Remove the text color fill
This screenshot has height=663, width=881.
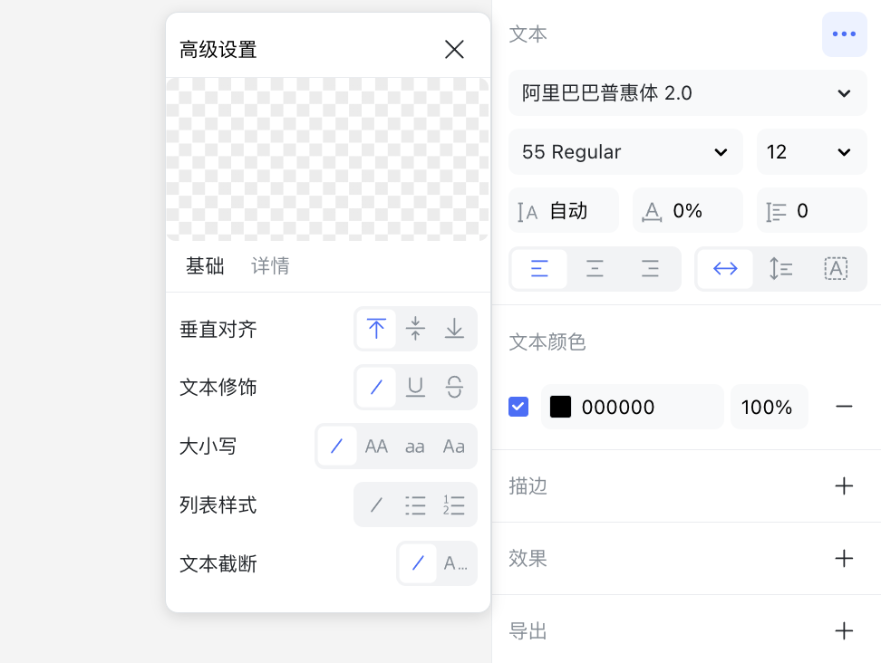point(844,407)
